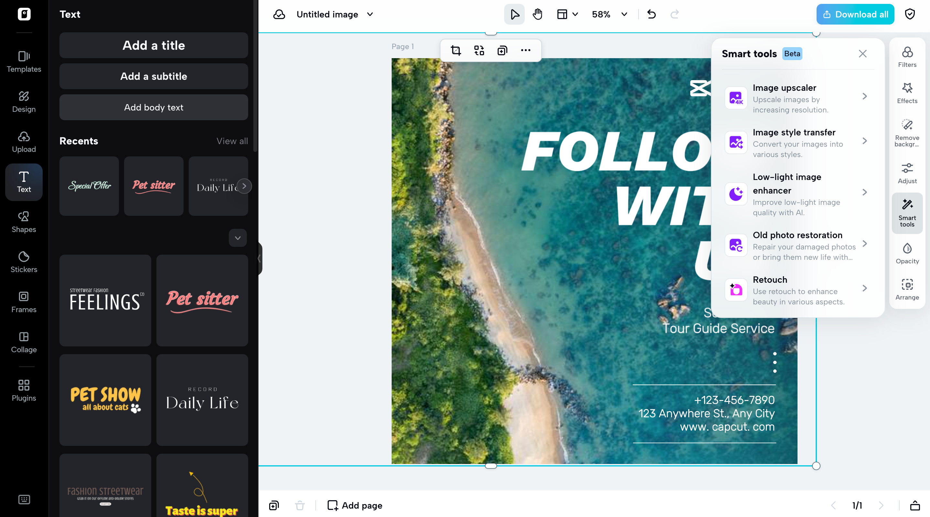This screenshot has height=517, width=930.
Task: Open the Old photo restoration tool
Action: 798,246
